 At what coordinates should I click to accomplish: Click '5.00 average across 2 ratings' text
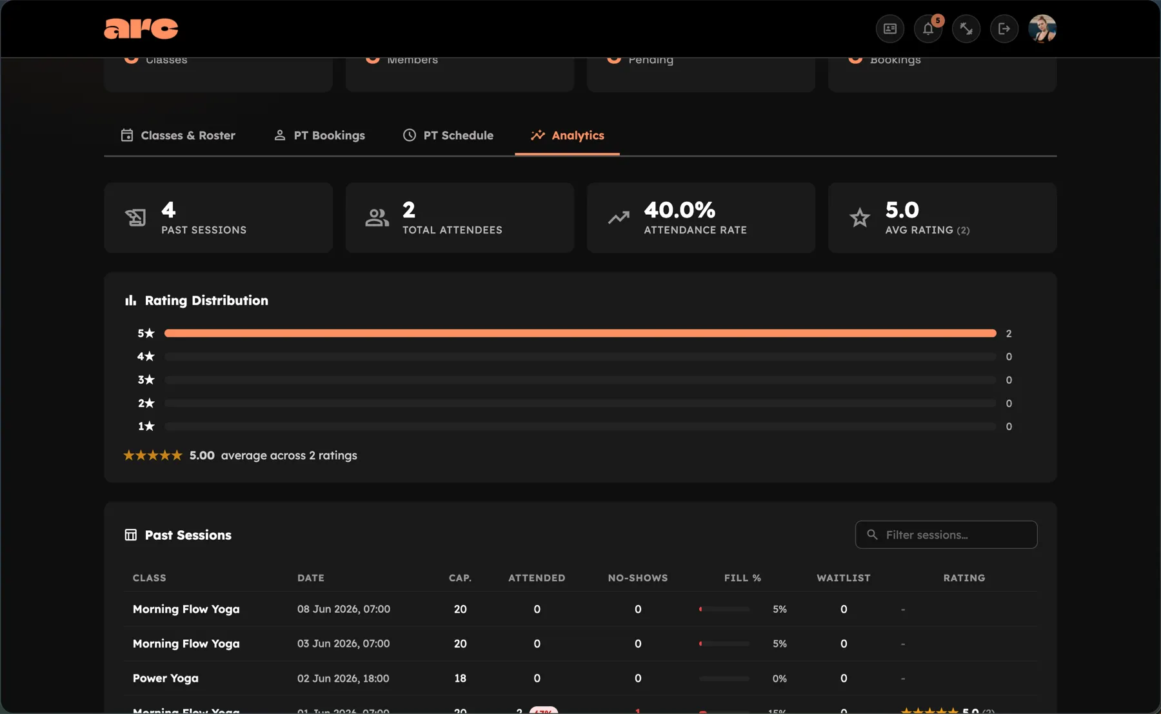click(x=273, y=455)
